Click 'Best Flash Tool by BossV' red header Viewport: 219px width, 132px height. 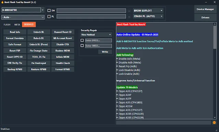click(x=131, y=24)
